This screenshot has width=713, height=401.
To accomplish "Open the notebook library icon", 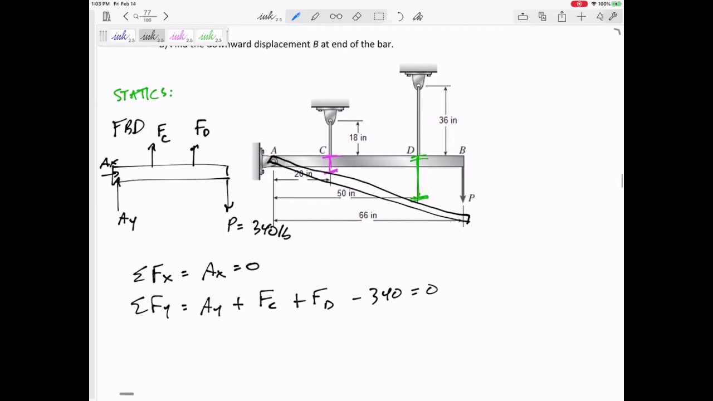I will [106, 17].
